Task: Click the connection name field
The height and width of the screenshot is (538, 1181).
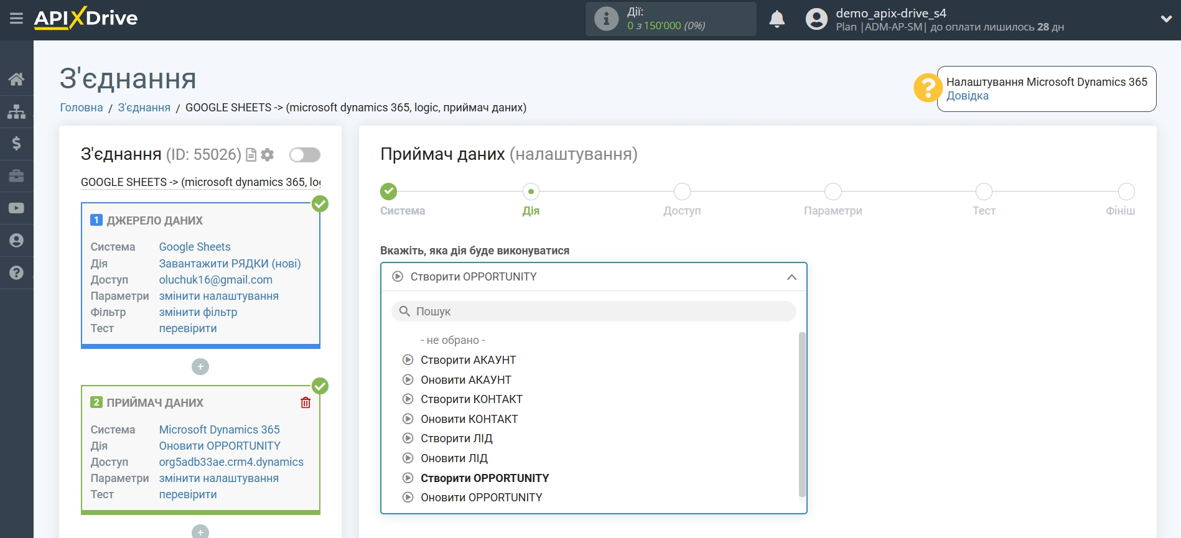Action: (201, 182)
